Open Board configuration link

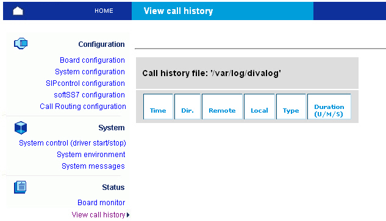(92, 60)
